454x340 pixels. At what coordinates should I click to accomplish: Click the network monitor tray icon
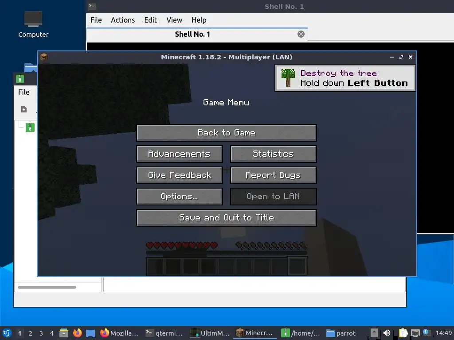pyautogui.click(x=415, y=333)
